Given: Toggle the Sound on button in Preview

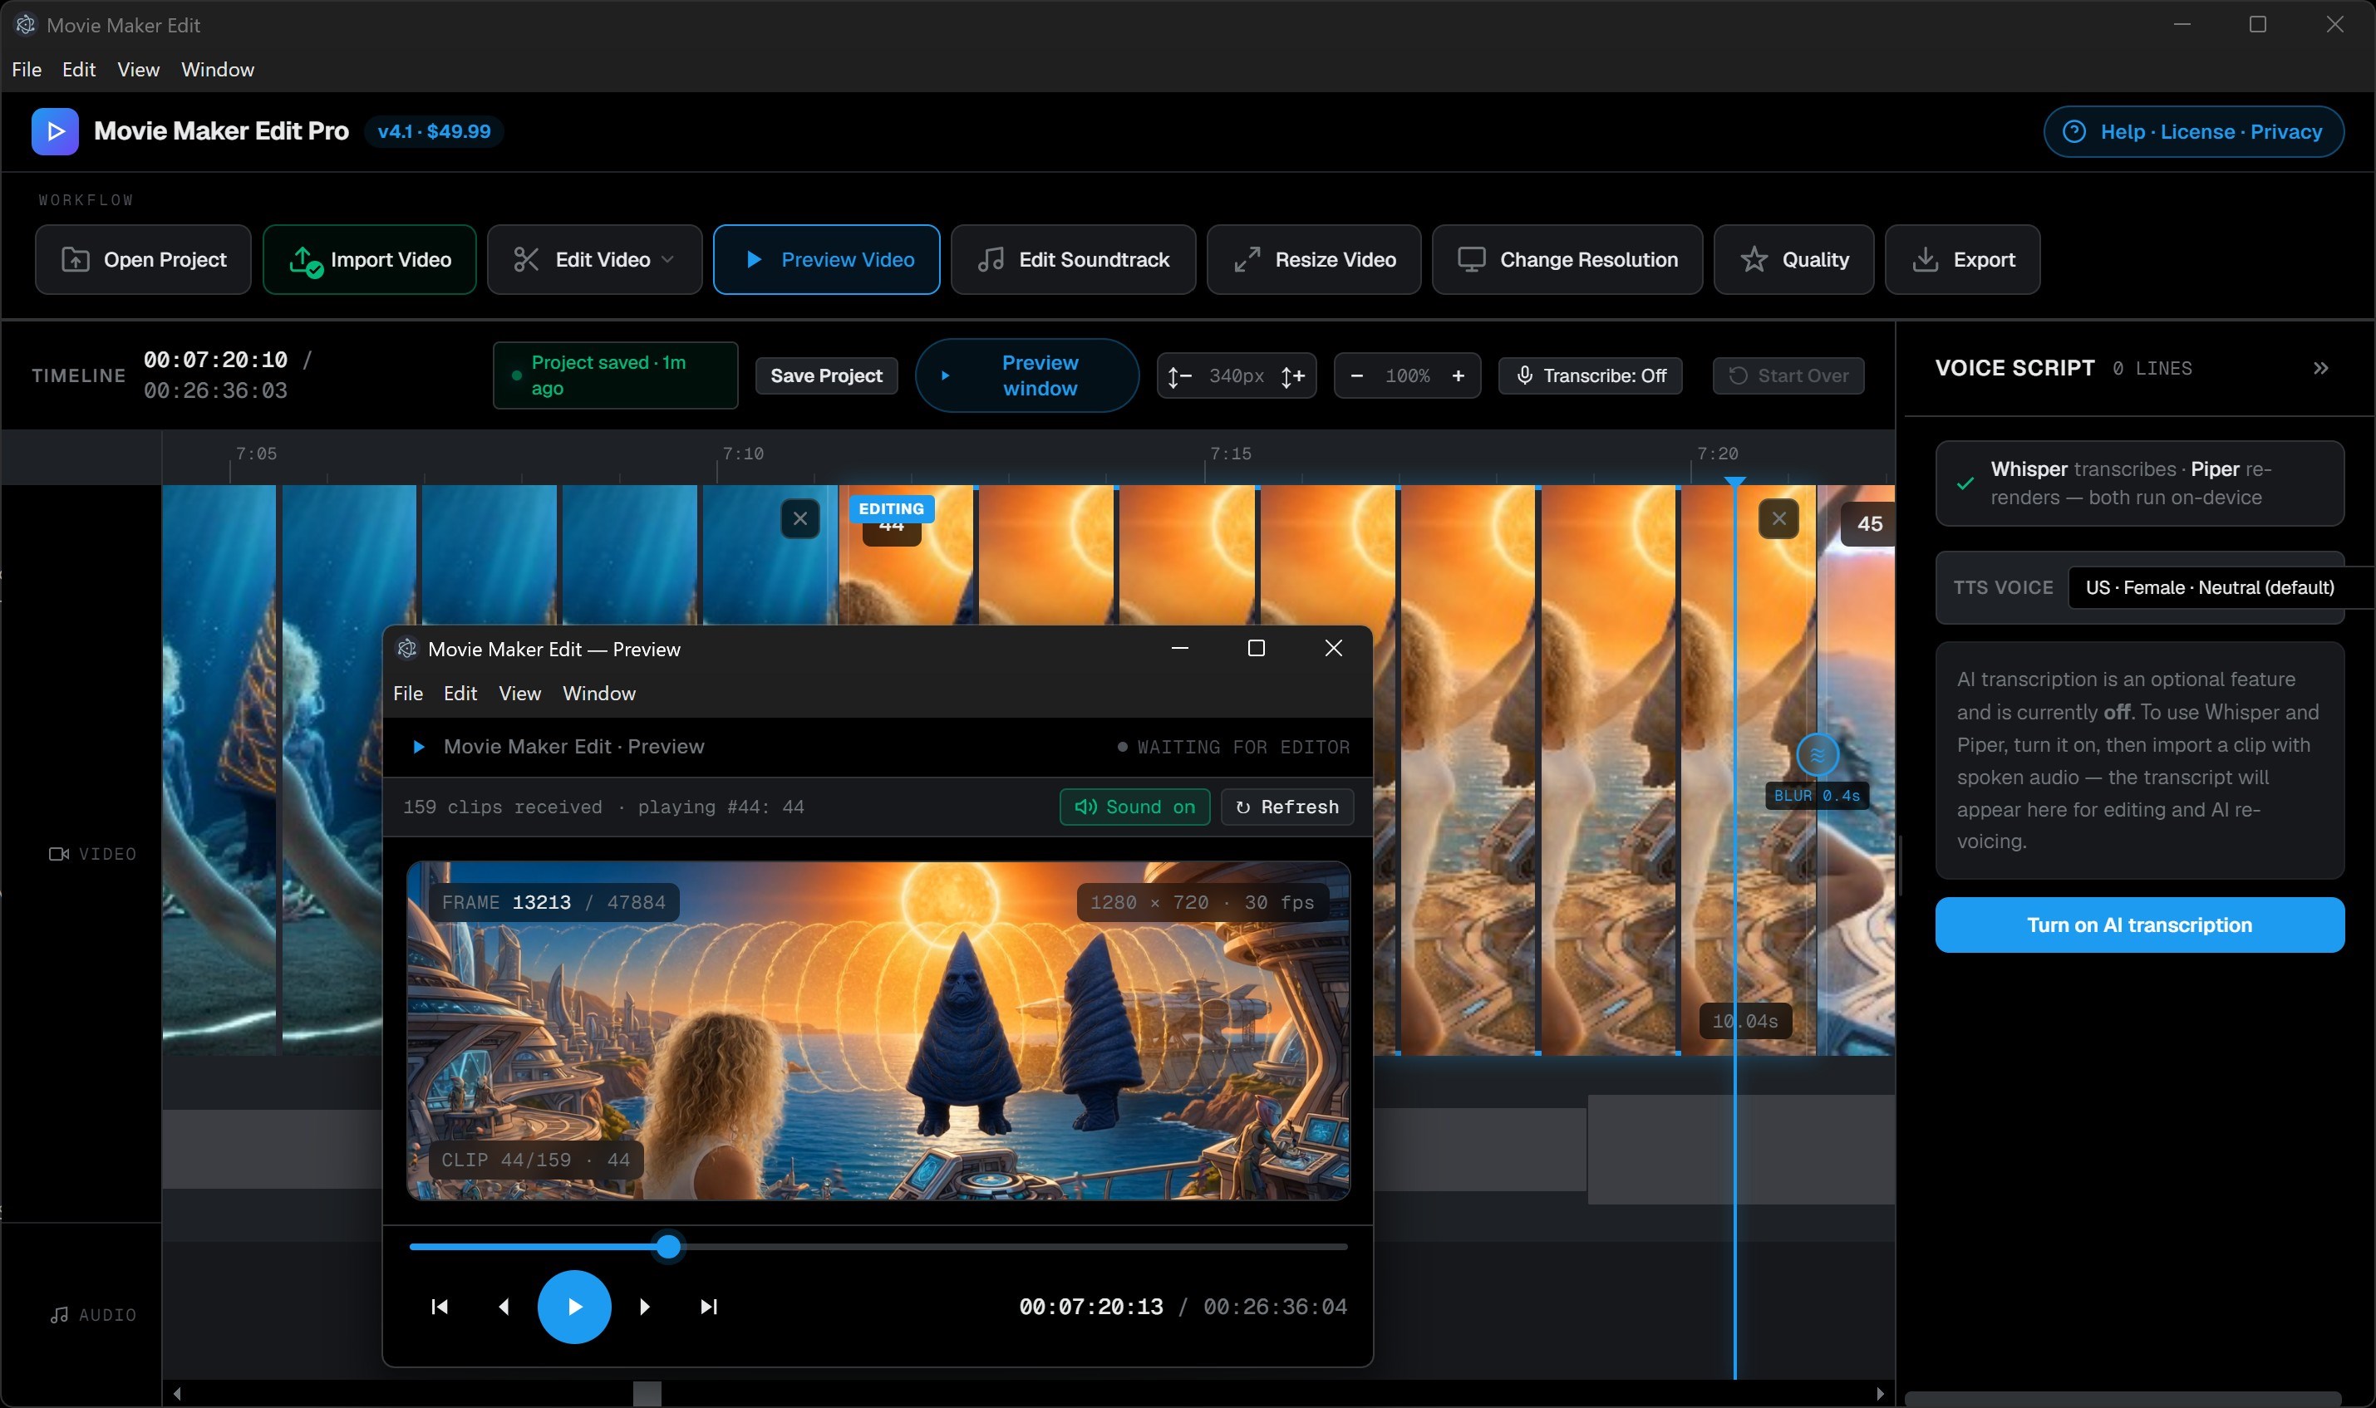Looking at the screenshot, I should tap(1134, 807).
